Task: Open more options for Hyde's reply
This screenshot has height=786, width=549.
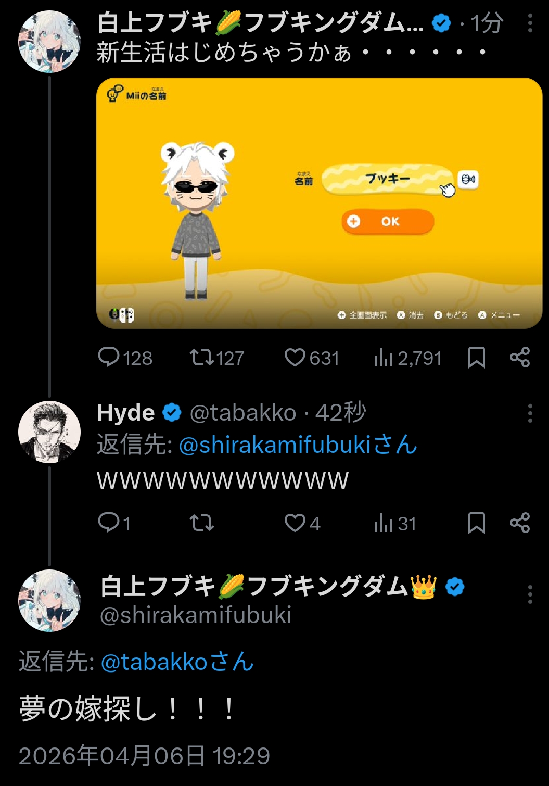Action: [530, 413]
